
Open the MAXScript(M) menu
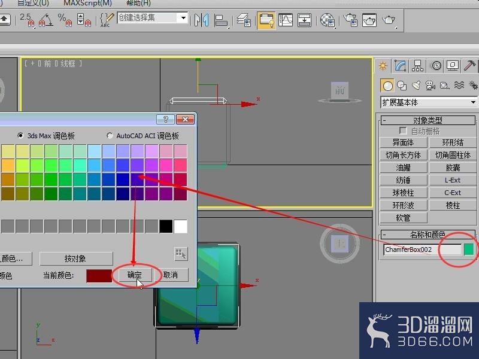[87, 3]
